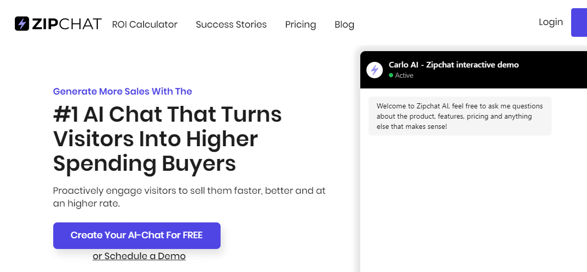Image resolution: width=587 pixels, height=272 pixels.
Task: Go to Success Stories
Action: [231, 25]
